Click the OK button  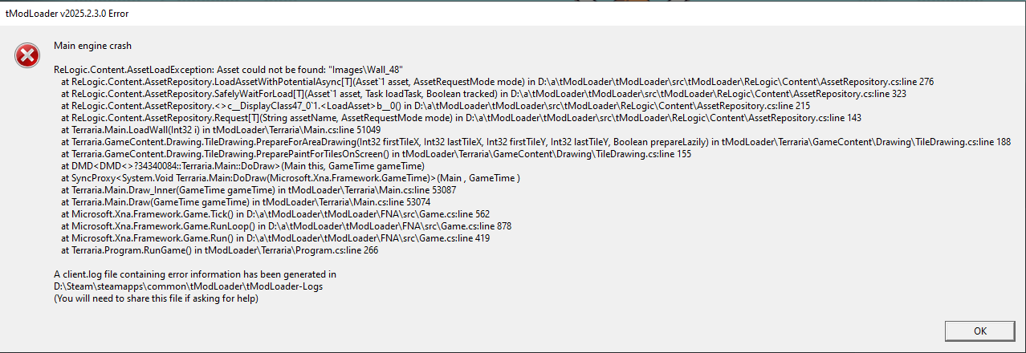coord(979,331)
